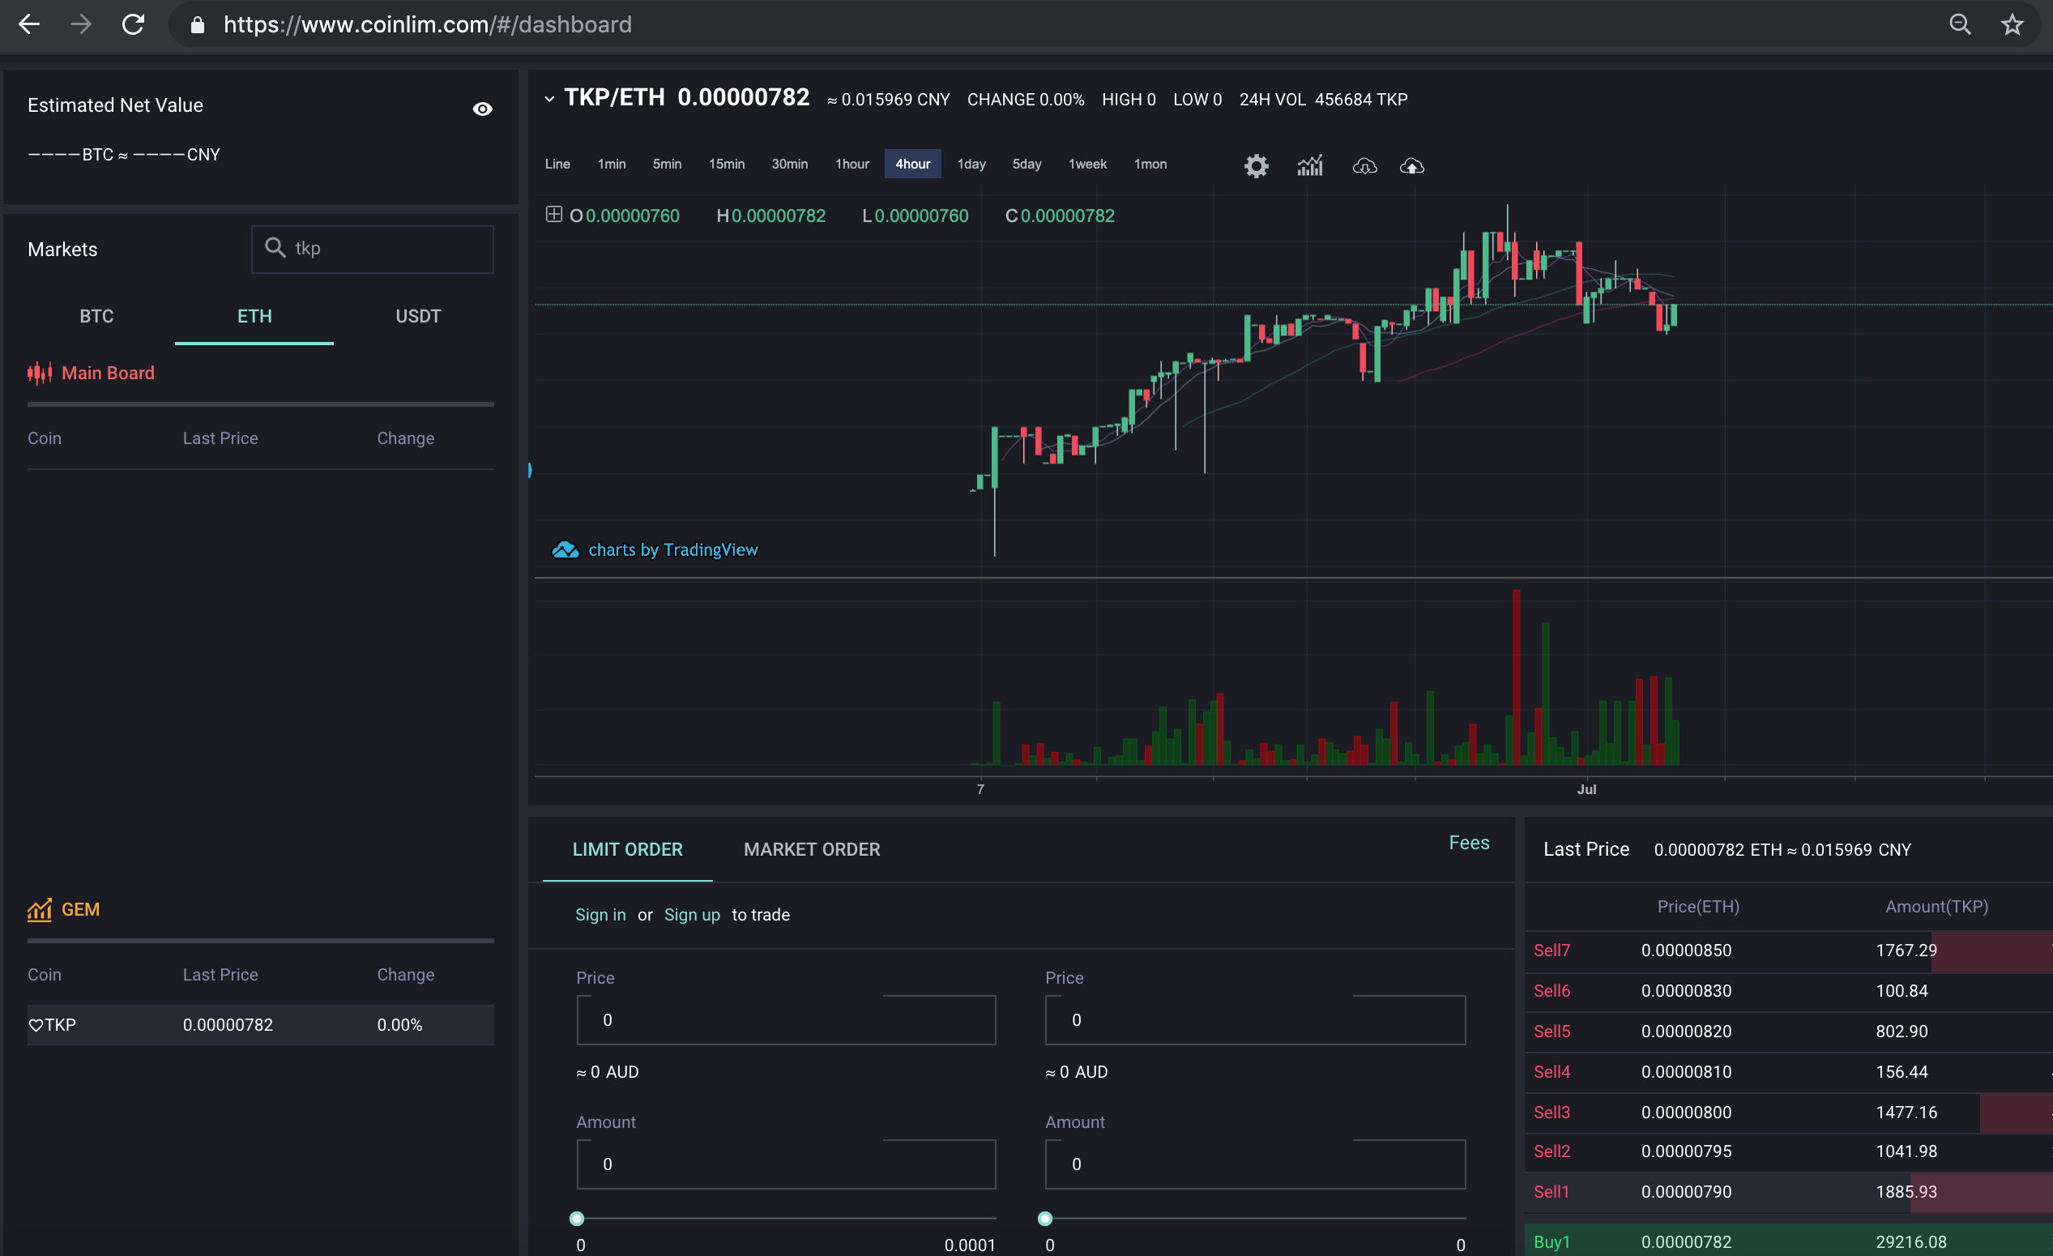Image resolution: width=2053 pixels, height=1256 pixels.
Task: Toggle net value visibility eye icon
Action: click(481, 109)
